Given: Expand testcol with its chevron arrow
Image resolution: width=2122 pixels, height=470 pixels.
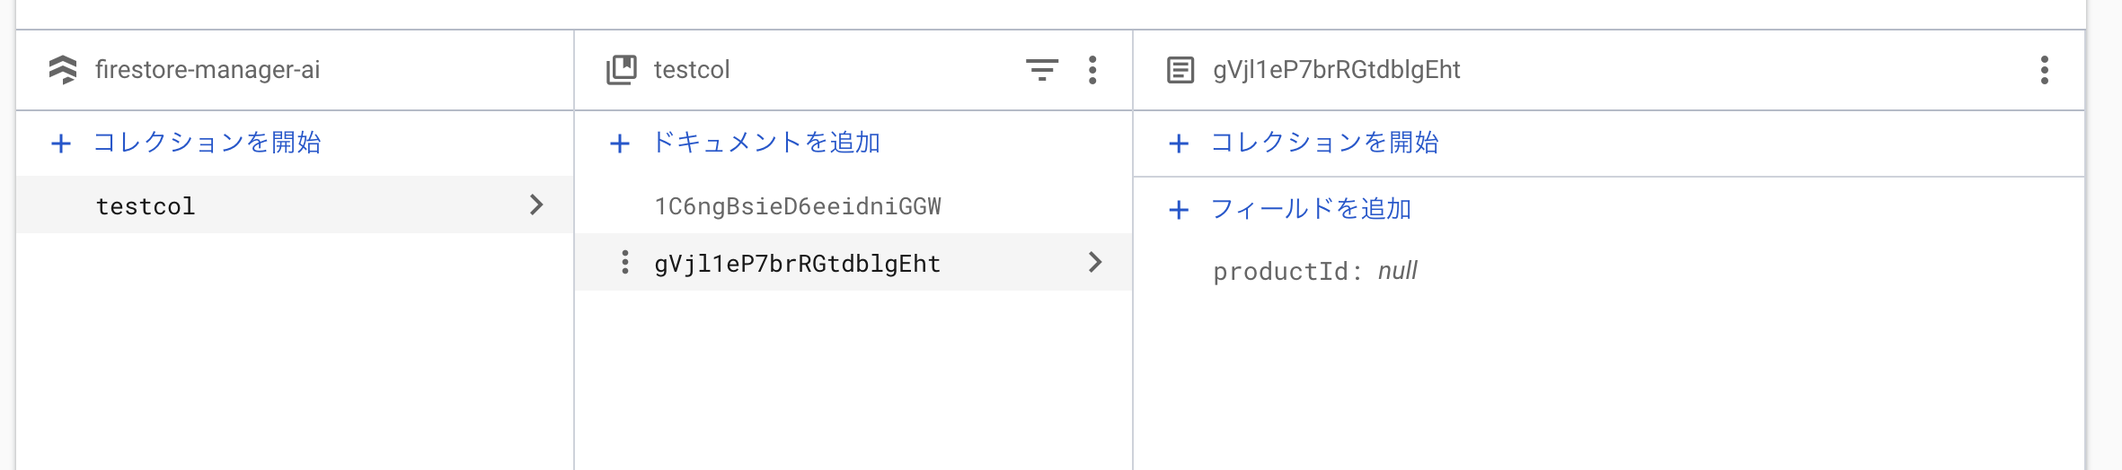Looking at the screenshot, I should (x=536, y=205).
